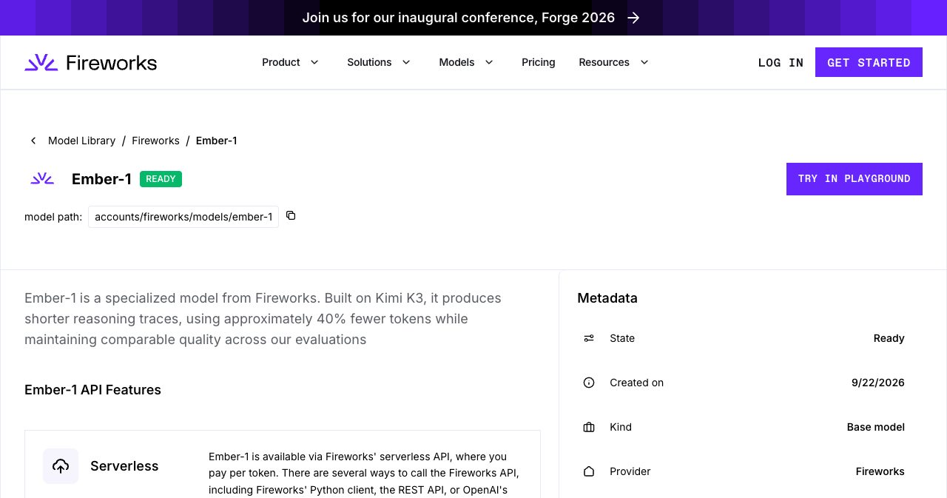Click the Serverless cloud upload icon
Screen dimensions: 947x498
61,466
